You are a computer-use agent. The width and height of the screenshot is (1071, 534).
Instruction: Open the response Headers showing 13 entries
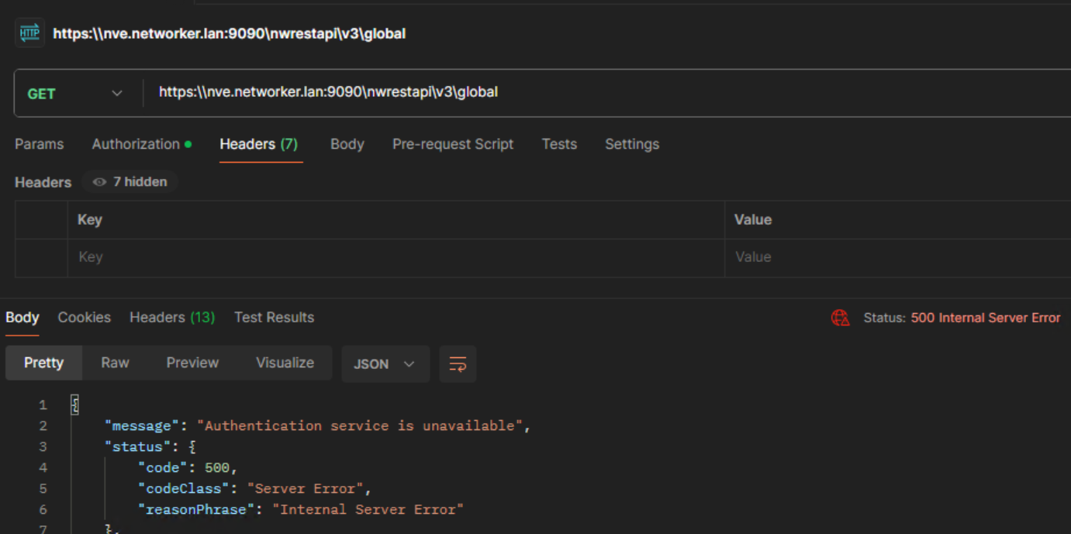tap(171, 317)
